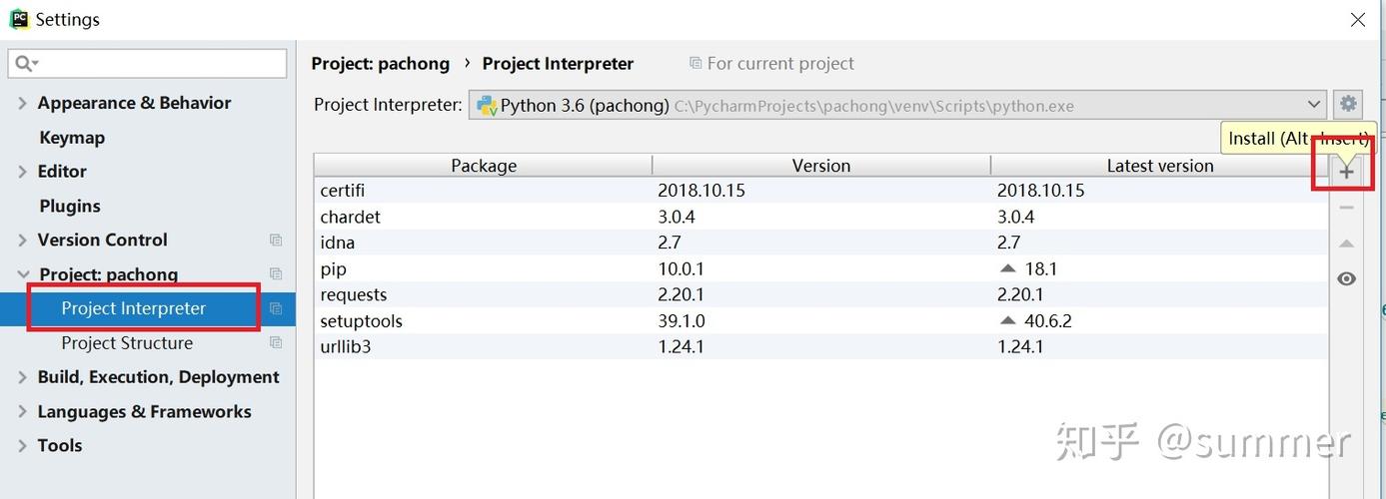Select the urllib3 package row

pyautogui.click(x=821, y=347)
